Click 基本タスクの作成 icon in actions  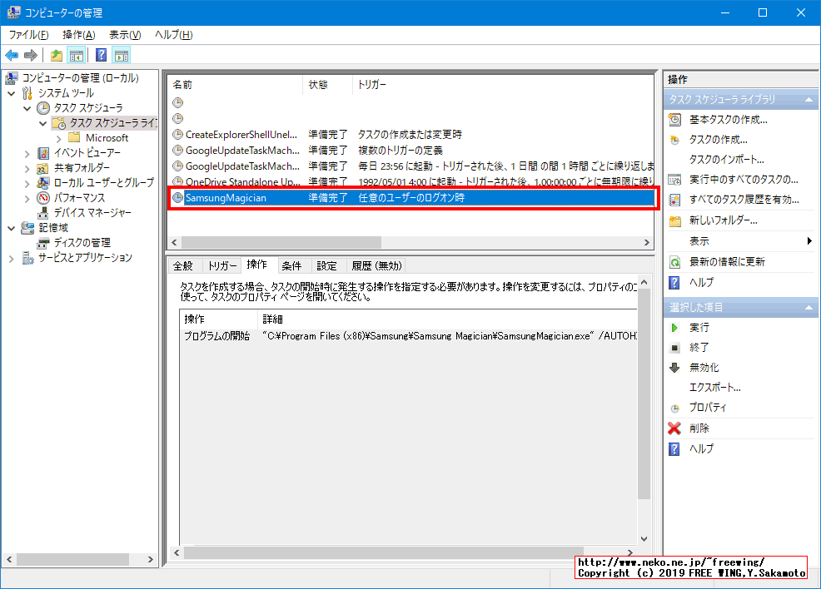click(x=674, y=120)
